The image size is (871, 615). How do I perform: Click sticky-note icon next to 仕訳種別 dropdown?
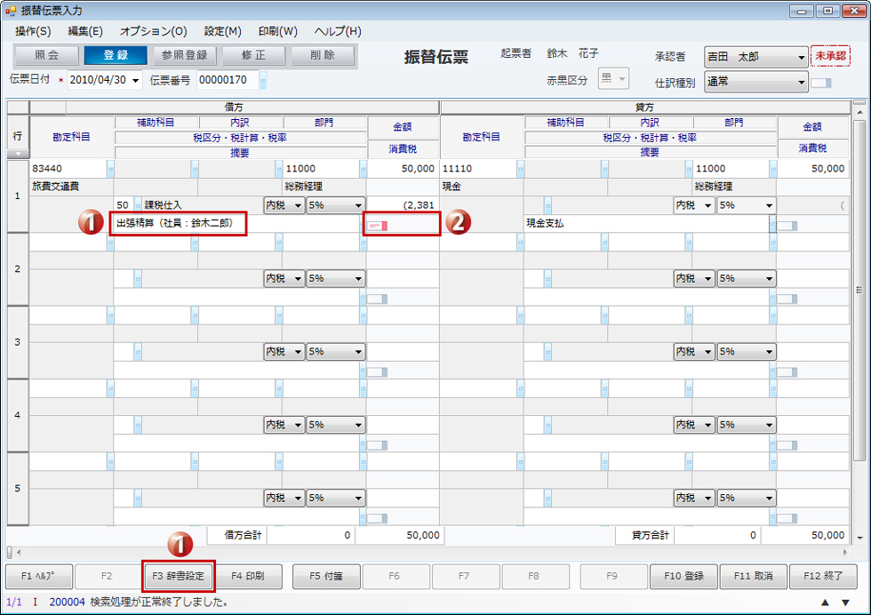(821, 83)
